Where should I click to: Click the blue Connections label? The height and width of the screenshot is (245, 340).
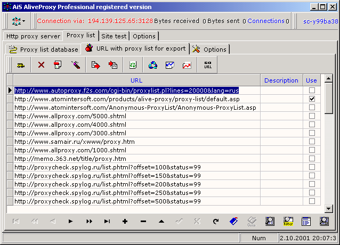[x=266, y=21]
